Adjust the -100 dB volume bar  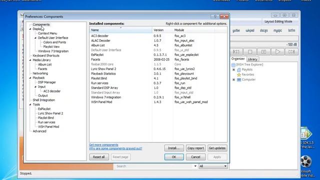coord(264,44)
